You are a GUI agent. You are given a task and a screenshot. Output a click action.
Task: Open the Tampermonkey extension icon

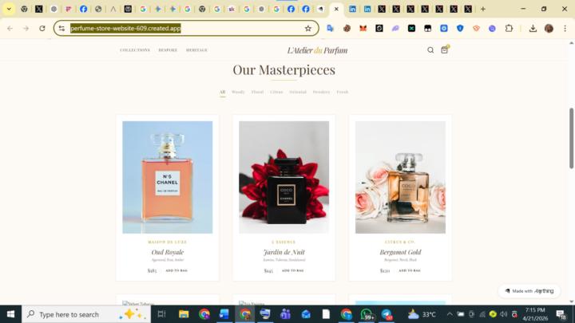click(x=427, y=28)
